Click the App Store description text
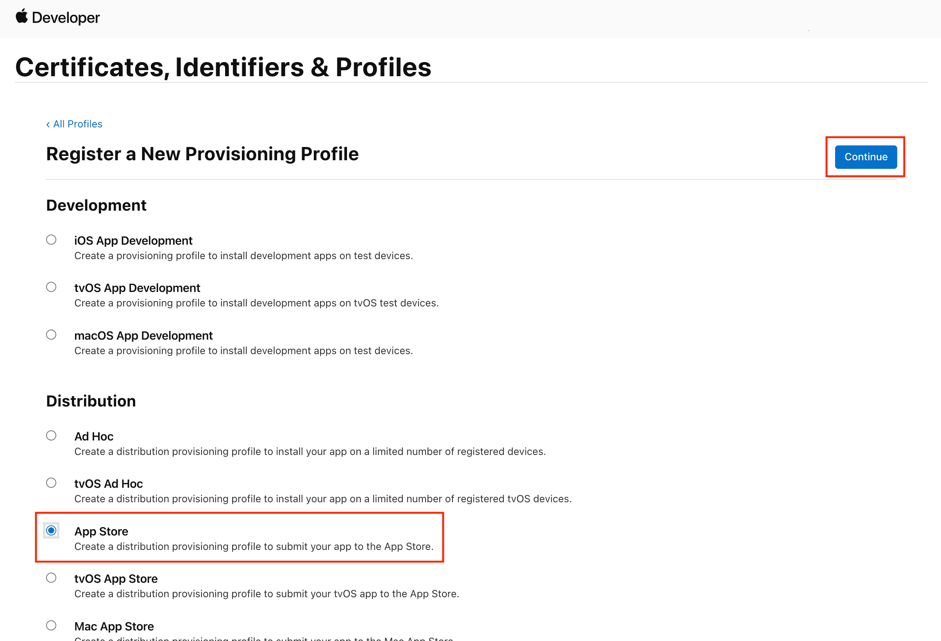This screenshot has height=641, width=941. [x=254, y=546]
